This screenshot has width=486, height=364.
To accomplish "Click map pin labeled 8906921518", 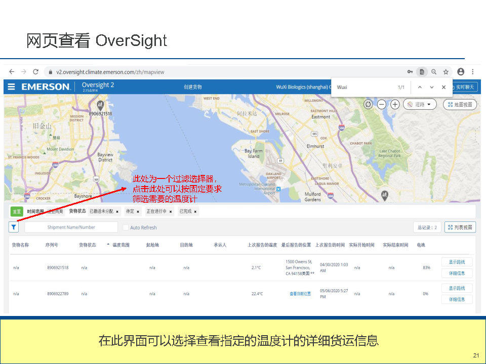I will [100, 105].
